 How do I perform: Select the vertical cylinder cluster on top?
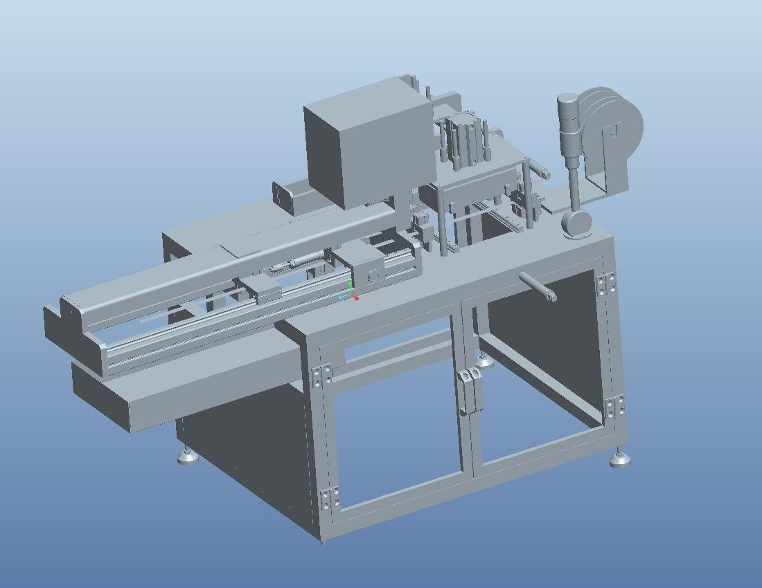coord(463,140)
